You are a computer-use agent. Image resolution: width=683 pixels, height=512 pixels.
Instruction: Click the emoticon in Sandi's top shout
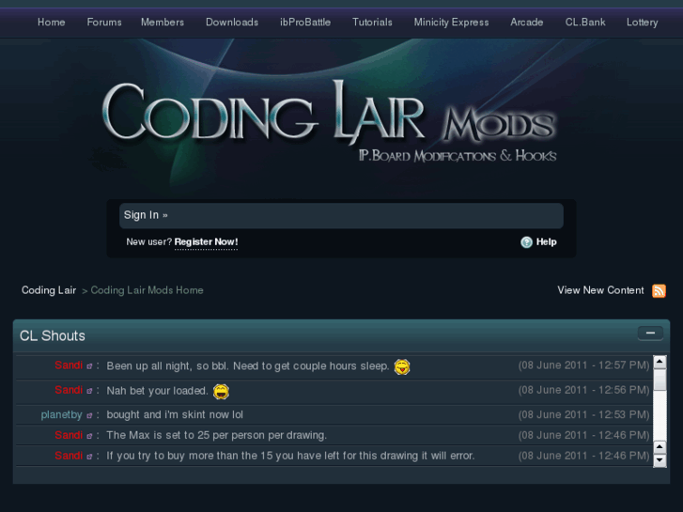pyautogui.click(x=402, y=366)
